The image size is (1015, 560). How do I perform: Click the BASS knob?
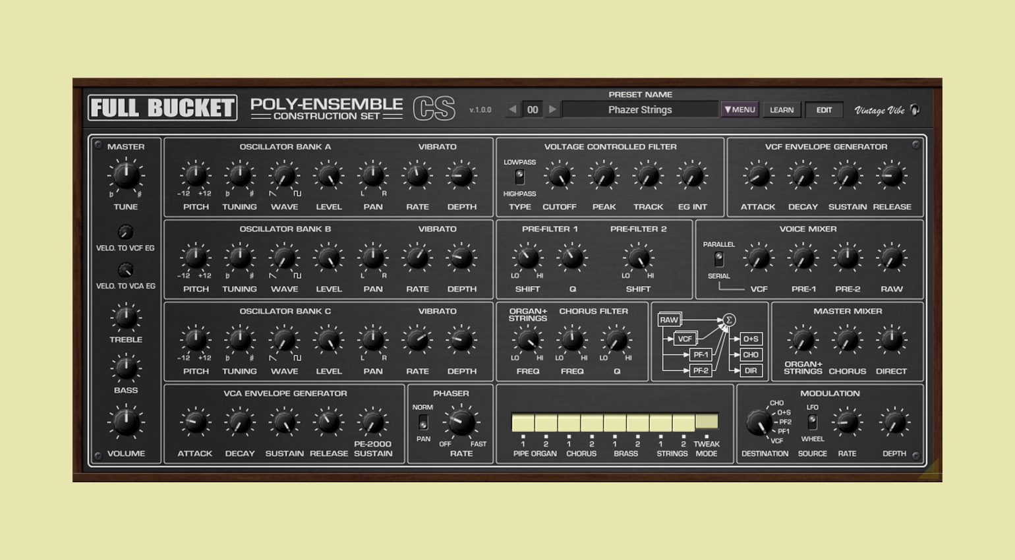coord(125,368)
